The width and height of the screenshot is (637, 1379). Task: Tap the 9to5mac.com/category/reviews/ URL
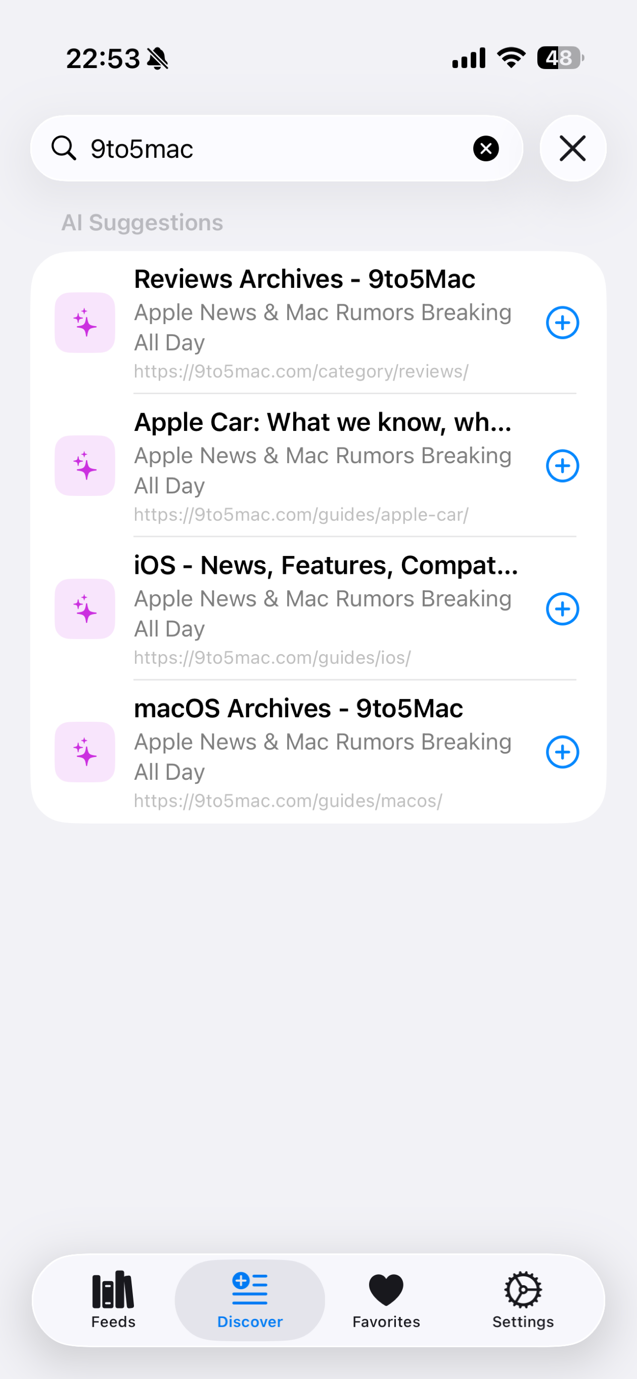(301, 371)
